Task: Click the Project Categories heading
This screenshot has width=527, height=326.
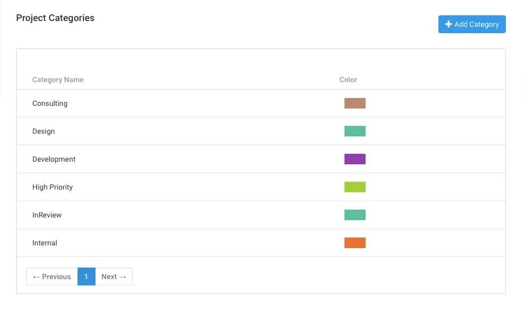Action: [x=55, y=17]
